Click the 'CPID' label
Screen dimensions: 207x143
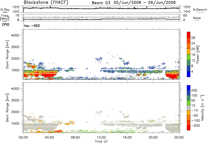(x=6, y=25)
